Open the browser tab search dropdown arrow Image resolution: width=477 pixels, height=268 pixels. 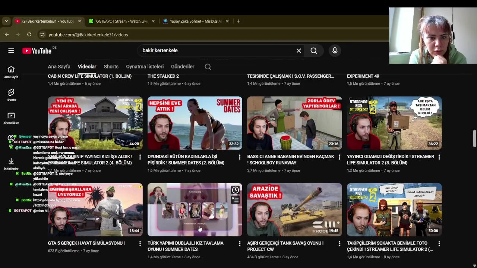coord(6,21)
